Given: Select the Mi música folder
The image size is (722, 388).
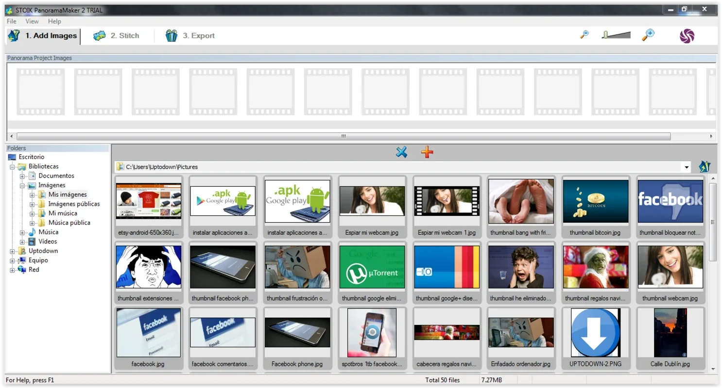Looking at the screenshot, I should point(63,213).
